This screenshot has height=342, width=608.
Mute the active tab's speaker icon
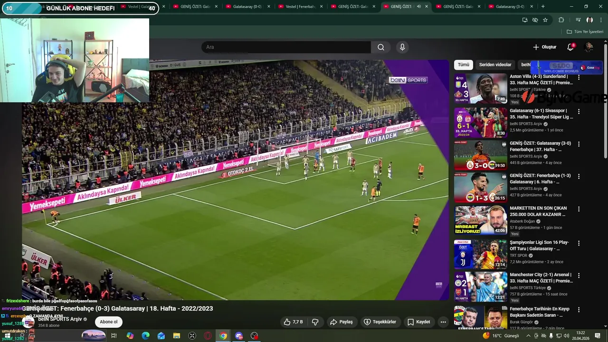click(x=418, y=7)
